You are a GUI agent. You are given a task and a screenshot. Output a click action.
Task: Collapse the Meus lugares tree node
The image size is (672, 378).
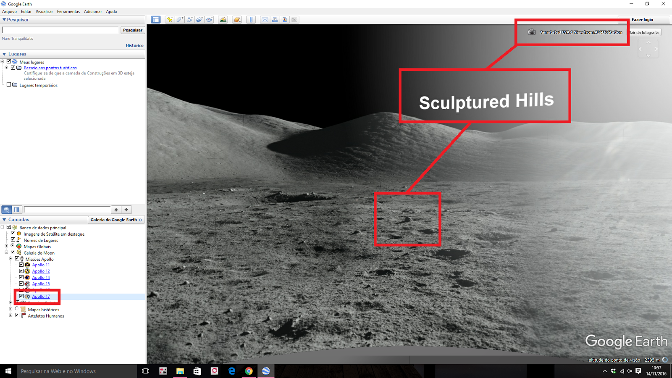click(3, 62)
